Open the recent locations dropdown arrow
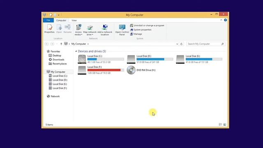The image size is (263, 148). click(x=57, y=44)
